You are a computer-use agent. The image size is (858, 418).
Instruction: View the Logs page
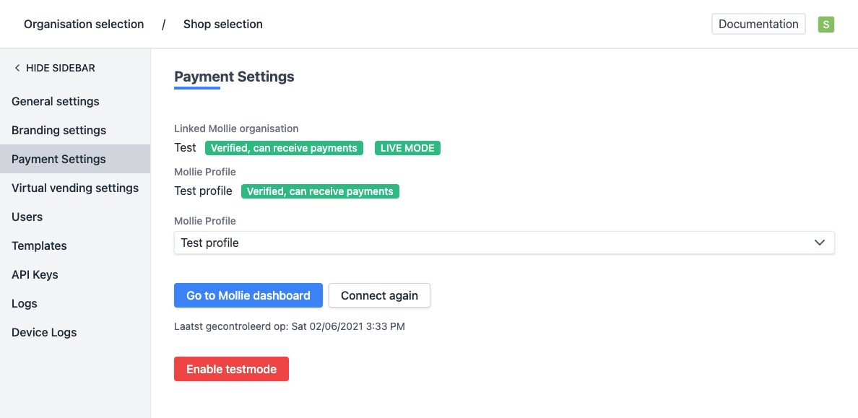coord(25,303)
